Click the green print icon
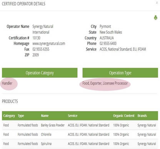This screenshot has height=149, width=160. (x=155, y=18)
